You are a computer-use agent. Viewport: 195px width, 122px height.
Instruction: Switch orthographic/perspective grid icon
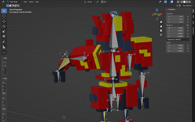[161, 35]
